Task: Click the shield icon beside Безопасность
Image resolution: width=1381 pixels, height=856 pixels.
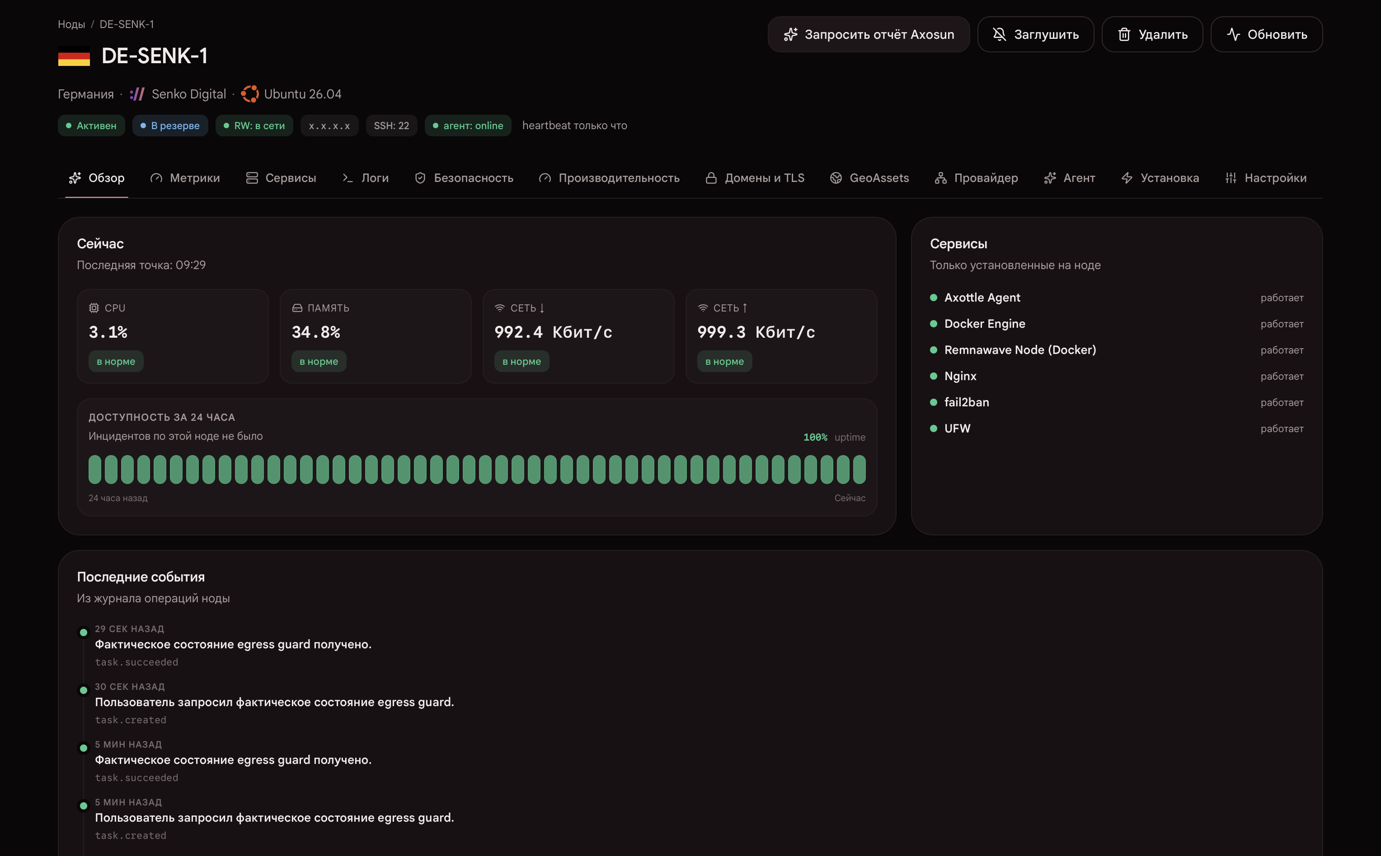Action: (420, 178)
